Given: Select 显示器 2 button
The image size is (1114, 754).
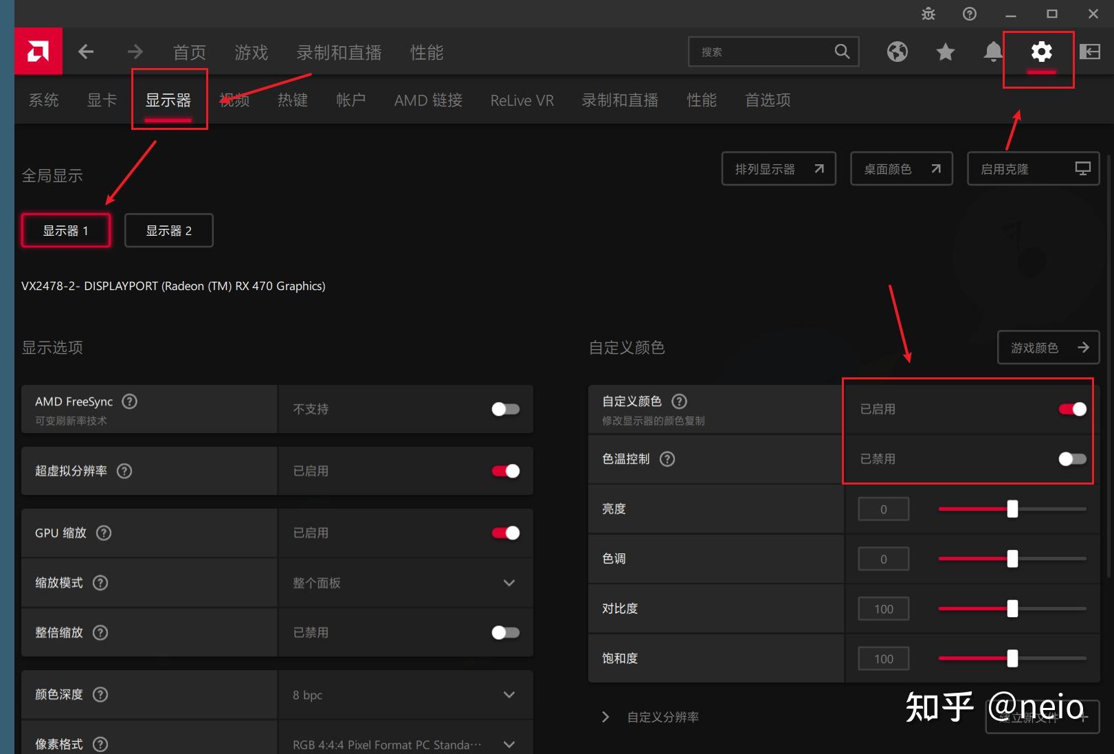Looking at the screenshot, I should pos(169,230).
